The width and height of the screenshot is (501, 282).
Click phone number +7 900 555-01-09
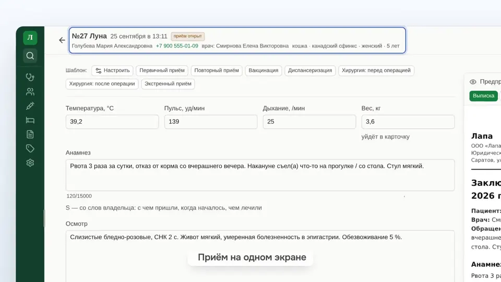pos(177,46)
